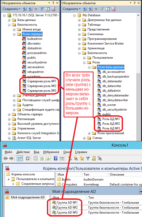The width and height of the screenshot is (142, 217).
Task: Open the Файл menu
Action: (x=8, y=152)
